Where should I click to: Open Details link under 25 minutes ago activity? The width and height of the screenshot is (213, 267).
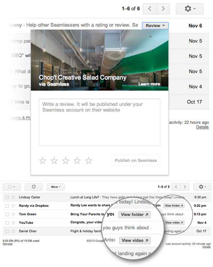(x=206, y=247)
